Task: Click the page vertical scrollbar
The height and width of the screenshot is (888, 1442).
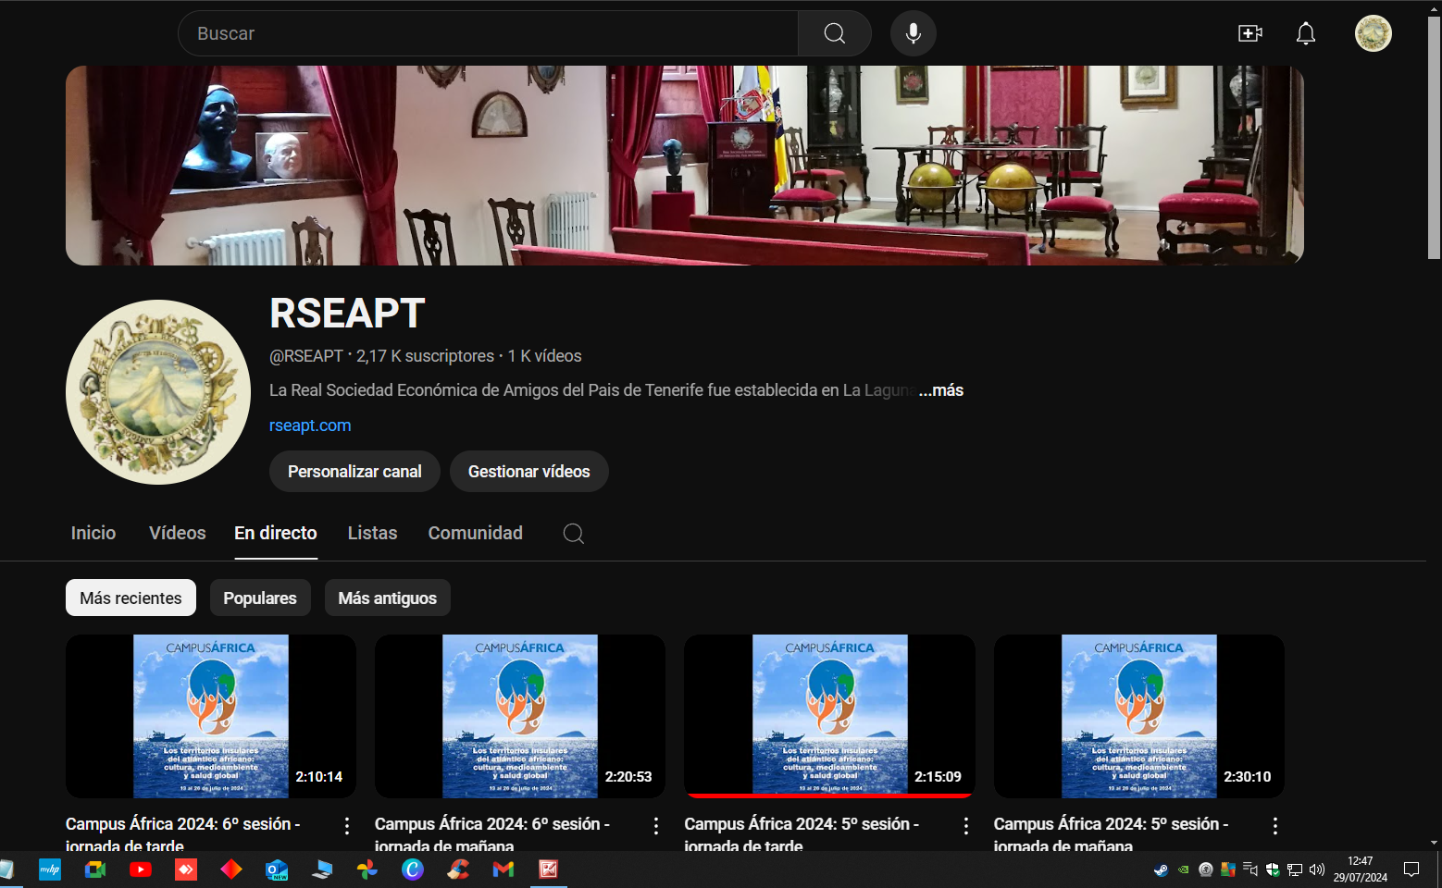Action: pyautogui.click(x=1434, y=138)
